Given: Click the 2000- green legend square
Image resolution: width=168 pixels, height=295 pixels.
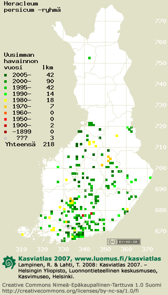Looking at the screenshot, I should [x=5, y=82].
